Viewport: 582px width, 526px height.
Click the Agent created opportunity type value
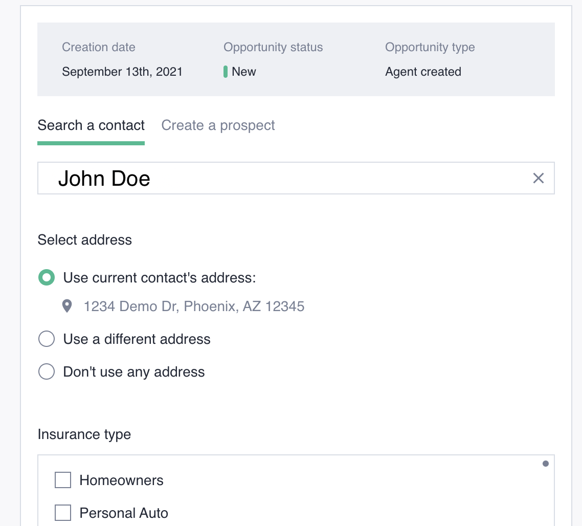click(423, 72)
